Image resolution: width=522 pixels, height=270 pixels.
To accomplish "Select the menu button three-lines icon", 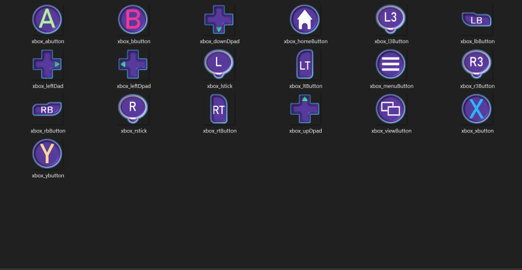I will [x=390, y=65].
